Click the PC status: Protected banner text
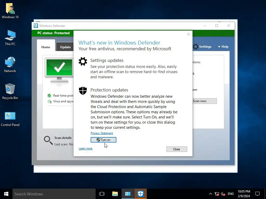 click(x=54, y=33)
